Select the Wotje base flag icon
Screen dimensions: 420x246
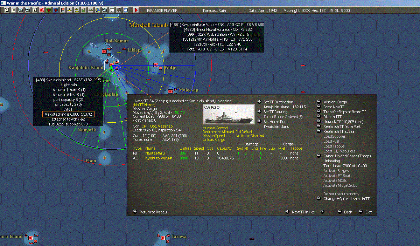point(156,65)
